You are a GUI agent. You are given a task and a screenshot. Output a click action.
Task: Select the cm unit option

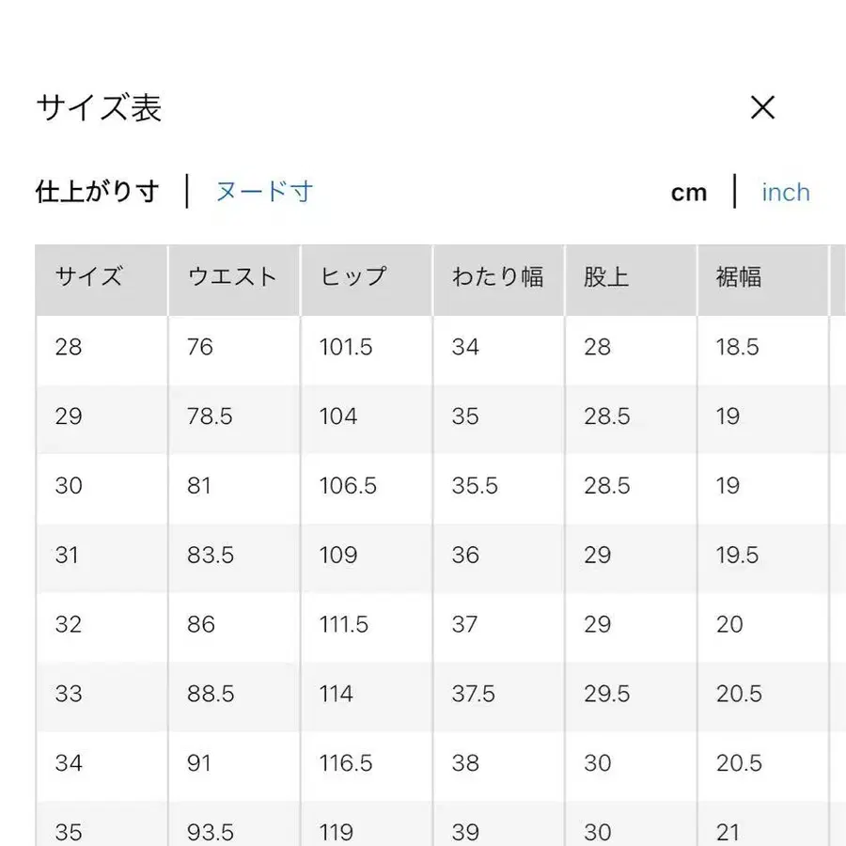click(690, 192)
